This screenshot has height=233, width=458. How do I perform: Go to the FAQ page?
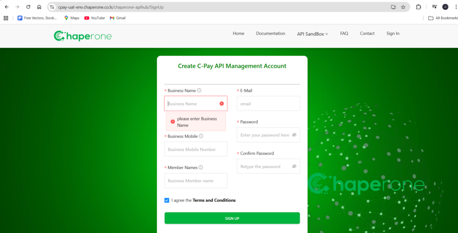click(x=344, y=33)
